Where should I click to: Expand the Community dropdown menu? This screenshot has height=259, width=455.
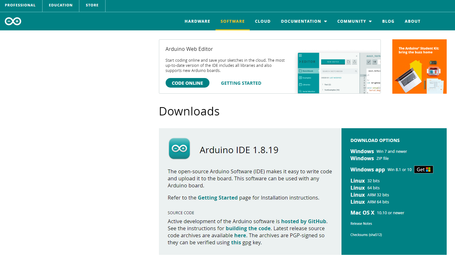[354, 21]
